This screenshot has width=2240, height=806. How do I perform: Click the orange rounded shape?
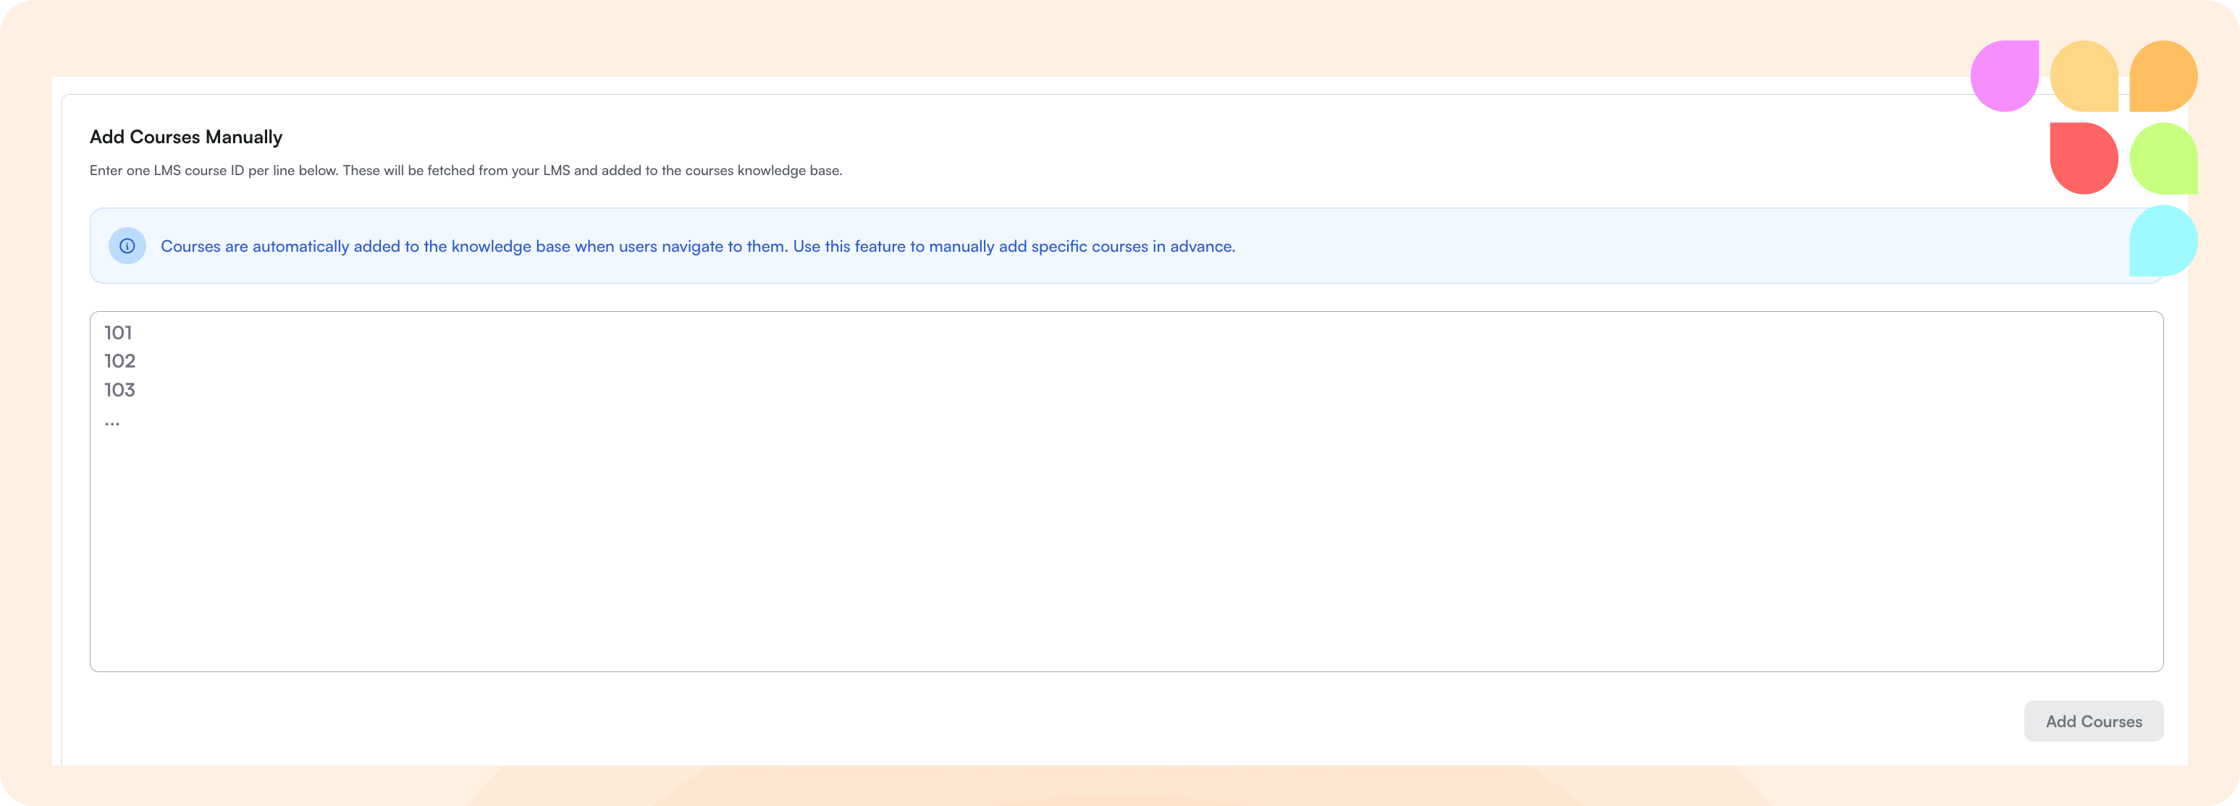(x=2163, y=77)
